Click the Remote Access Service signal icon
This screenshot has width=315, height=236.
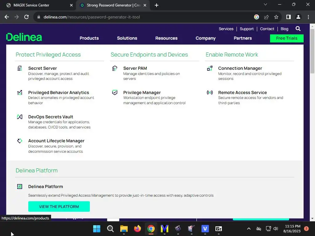pos(209,92)
